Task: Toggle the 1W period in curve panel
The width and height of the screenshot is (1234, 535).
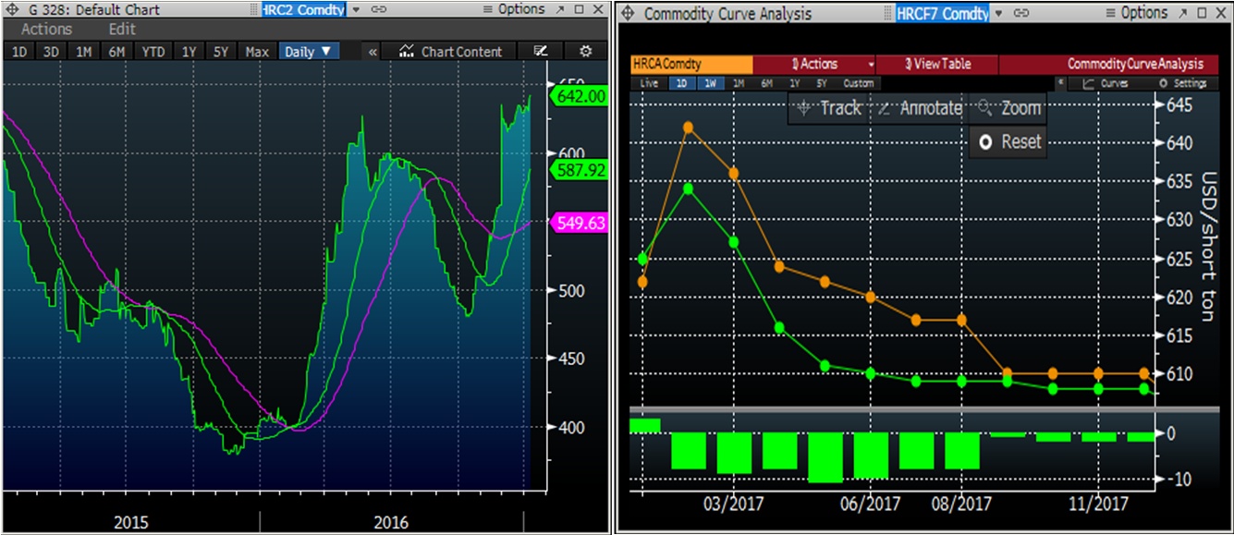Action: click(x=711, y=83)
